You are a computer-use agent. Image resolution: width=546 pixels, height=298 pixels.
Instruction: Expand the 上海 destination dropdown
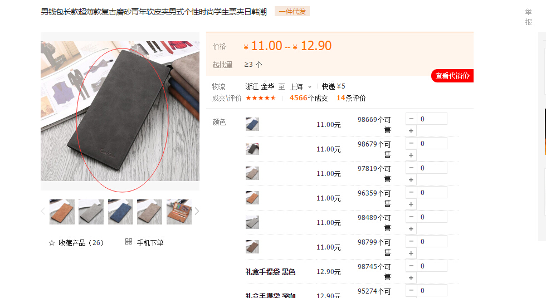(310, 87)
